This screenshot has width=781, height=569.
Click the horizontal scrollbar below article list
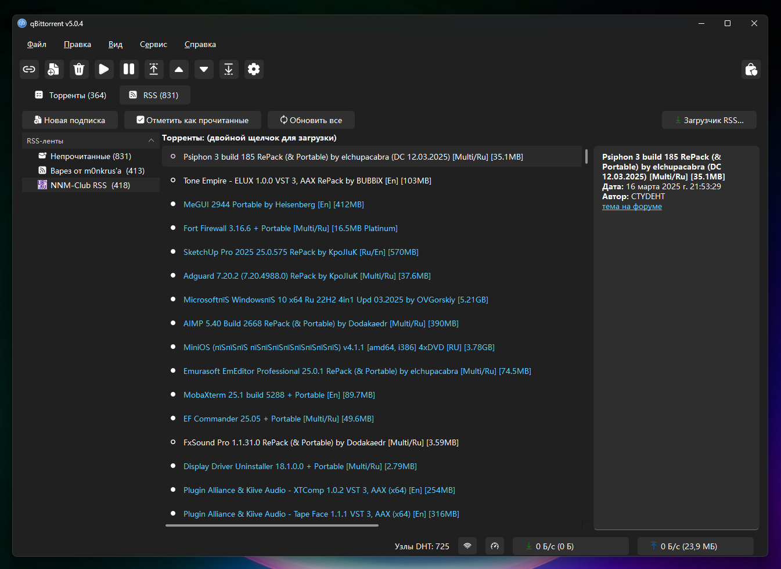[272, 525]
